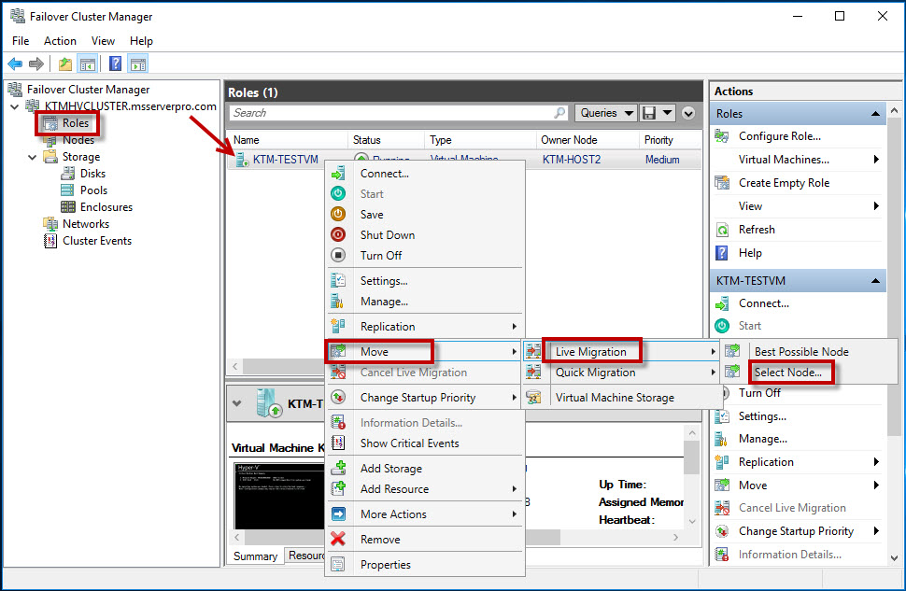Image resolution: width=906 pixels, height=591 pixels.
Task: Click the Roles search input field
Action: click(399, 113)
